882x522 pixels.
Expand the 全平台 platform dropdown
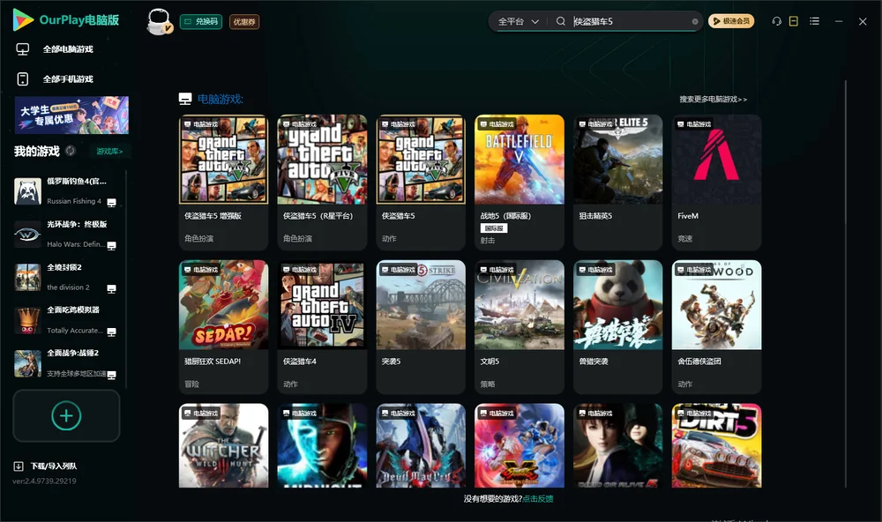(x=518, y=21)
